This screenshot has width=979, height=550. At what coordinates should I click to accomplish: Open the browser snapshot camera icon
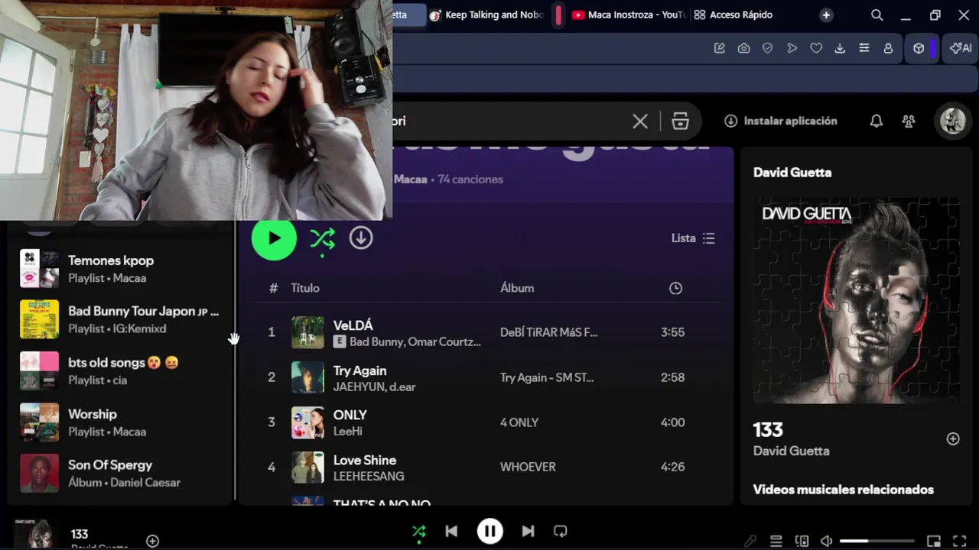[x=743, y=48]
